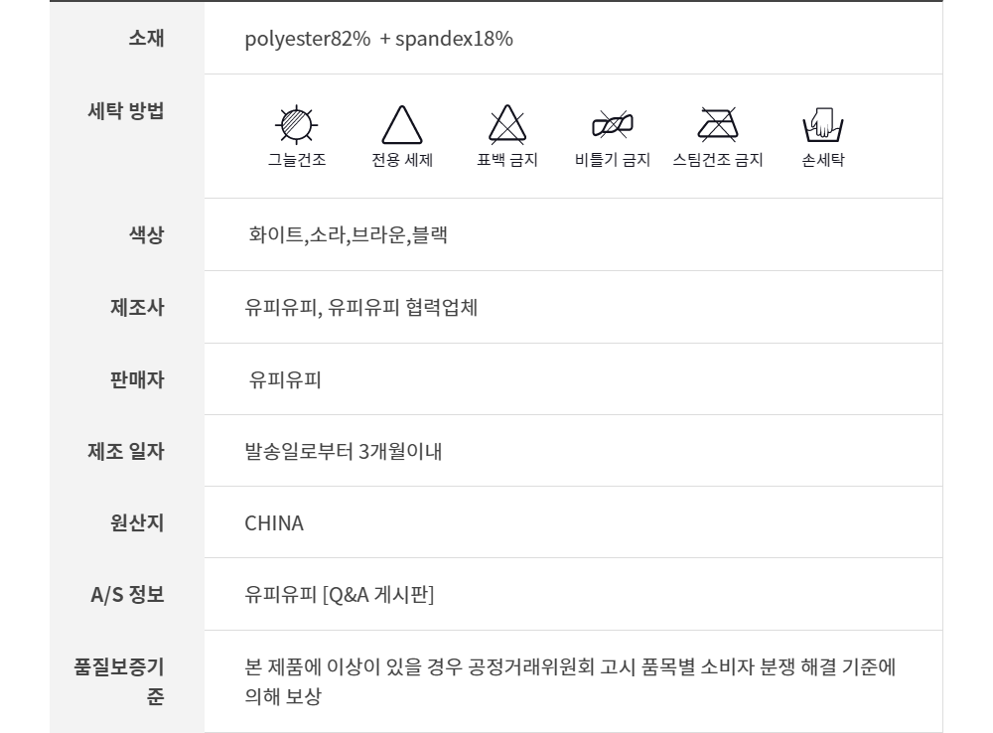
Task: Click the 그늘건조 caption under the sun icon
Action: pyautogui.click(x=297, y=160)
